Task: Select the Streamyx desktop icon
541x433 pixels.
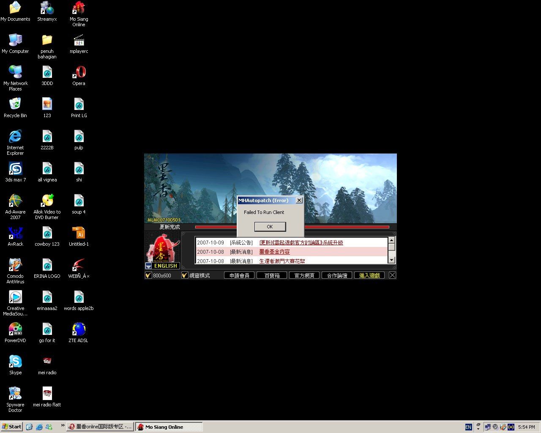Action: (47, 12)
